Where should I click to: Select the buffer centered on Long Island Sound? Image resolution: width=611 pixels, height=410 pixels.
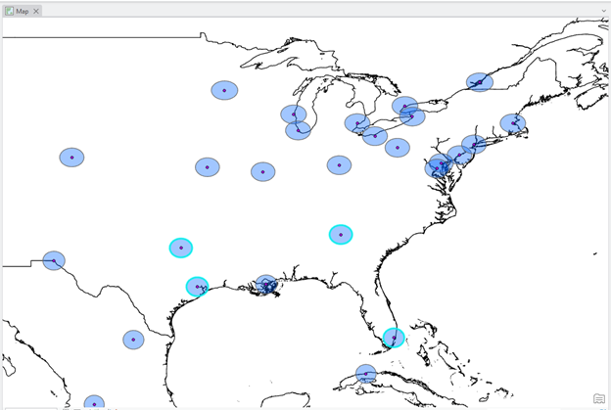(474, 145)
